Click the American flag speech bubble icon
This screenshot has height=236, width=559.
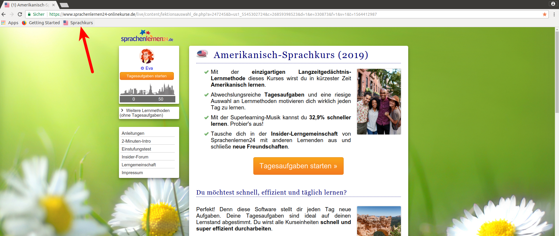202,54
